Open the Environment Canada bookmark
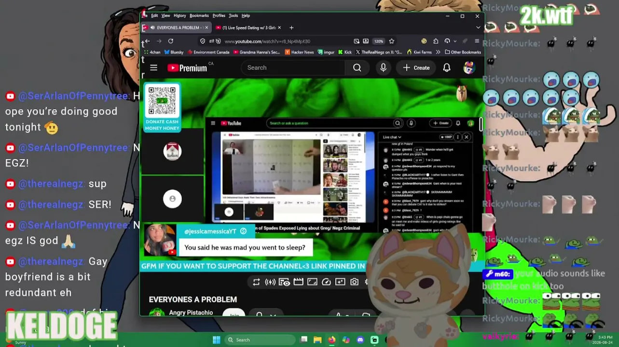The image size is (619, 347). (x=208, y=52)
